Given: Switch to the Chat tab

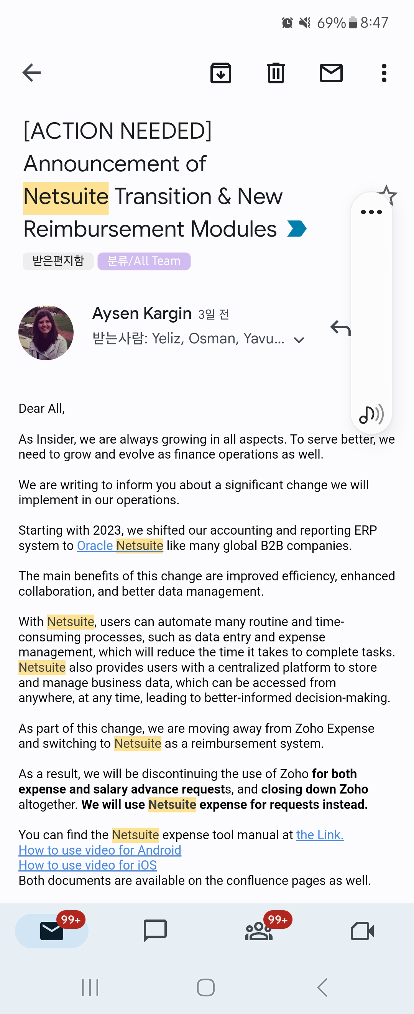Looking at the screenshot, I should [x=155, y=930].
